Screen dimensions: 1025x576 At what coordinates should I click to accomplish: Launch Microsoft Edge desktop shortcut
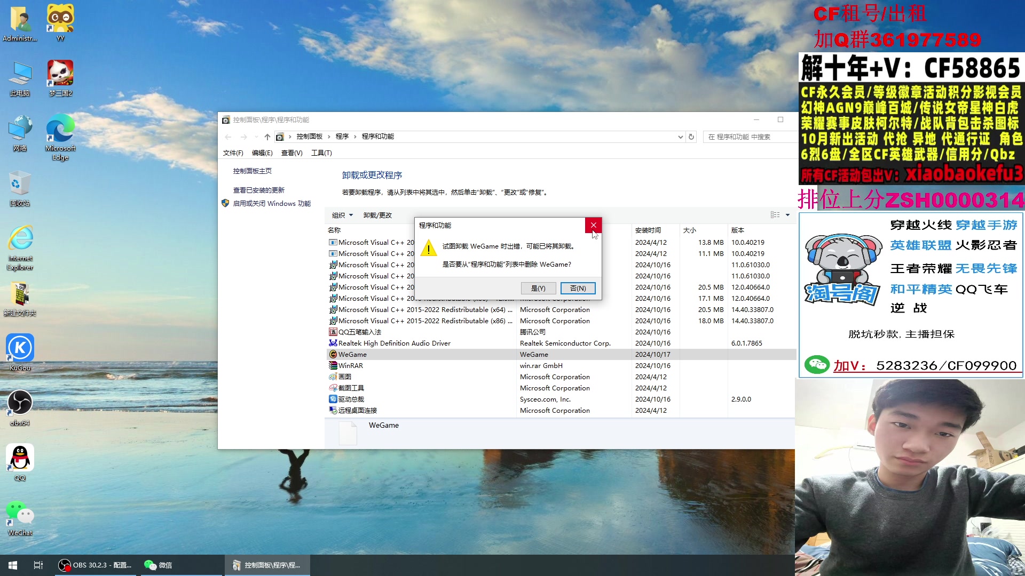click(x=60, y=137)
